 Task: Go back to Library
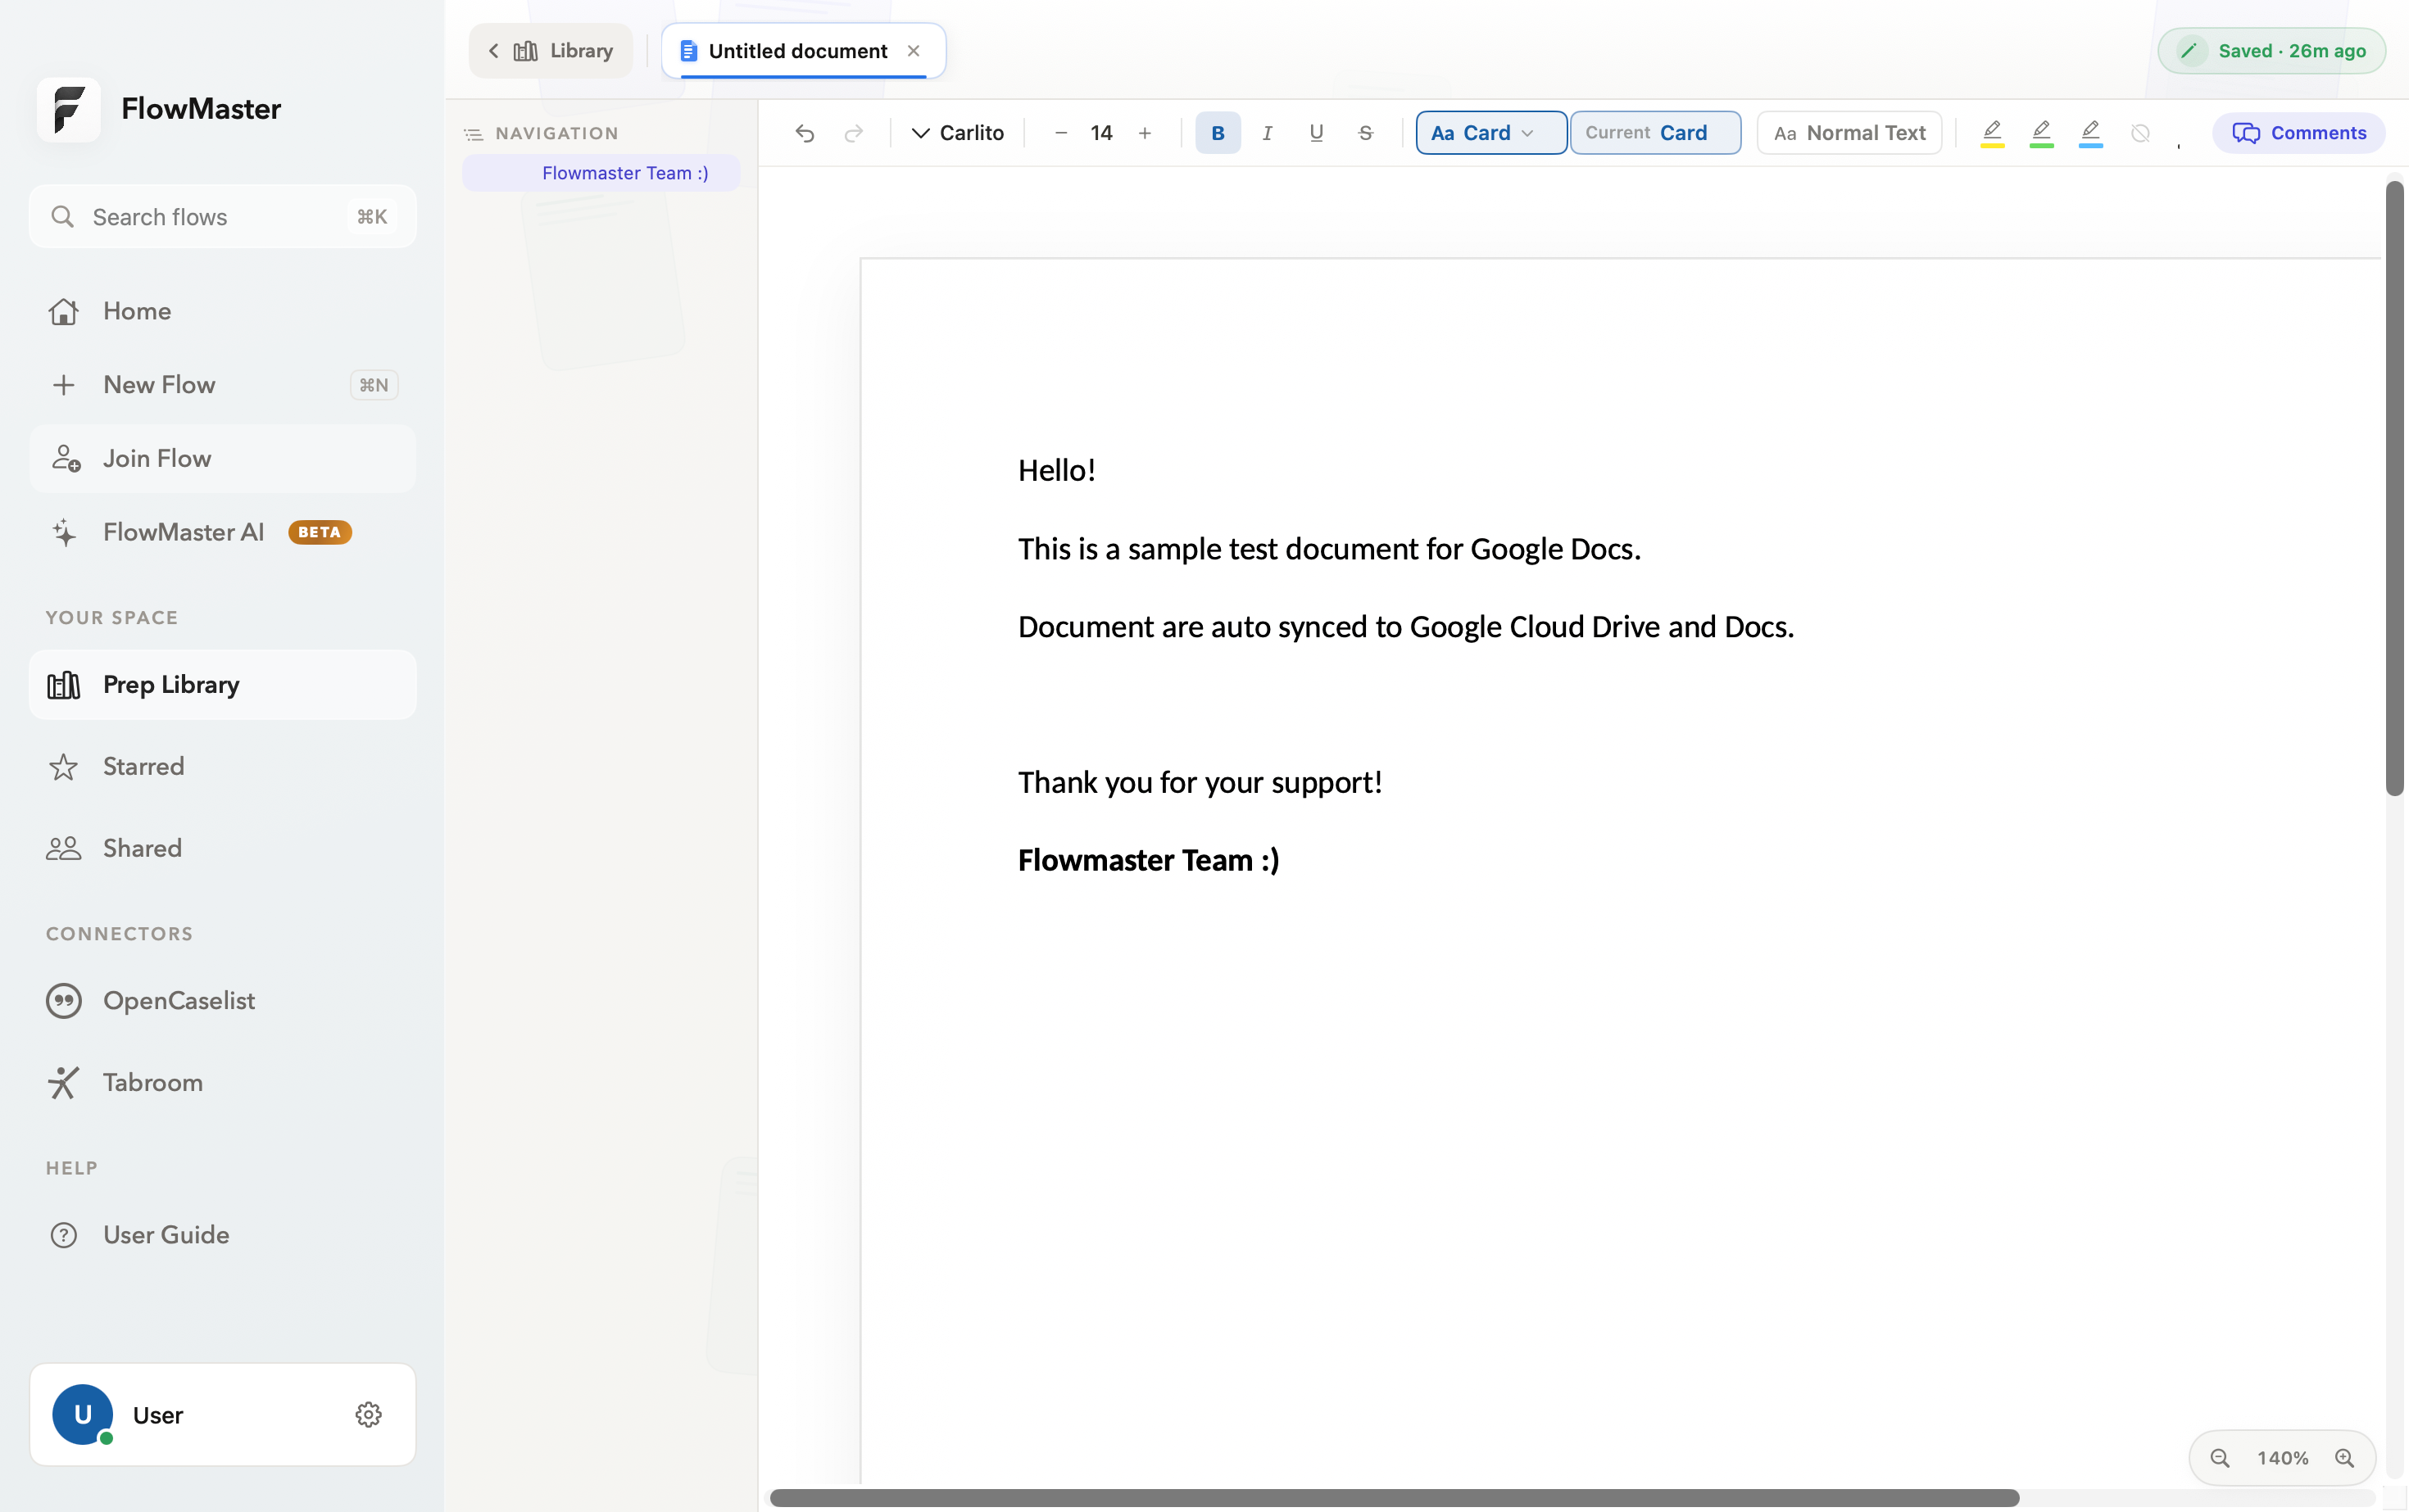coord(551,51)
